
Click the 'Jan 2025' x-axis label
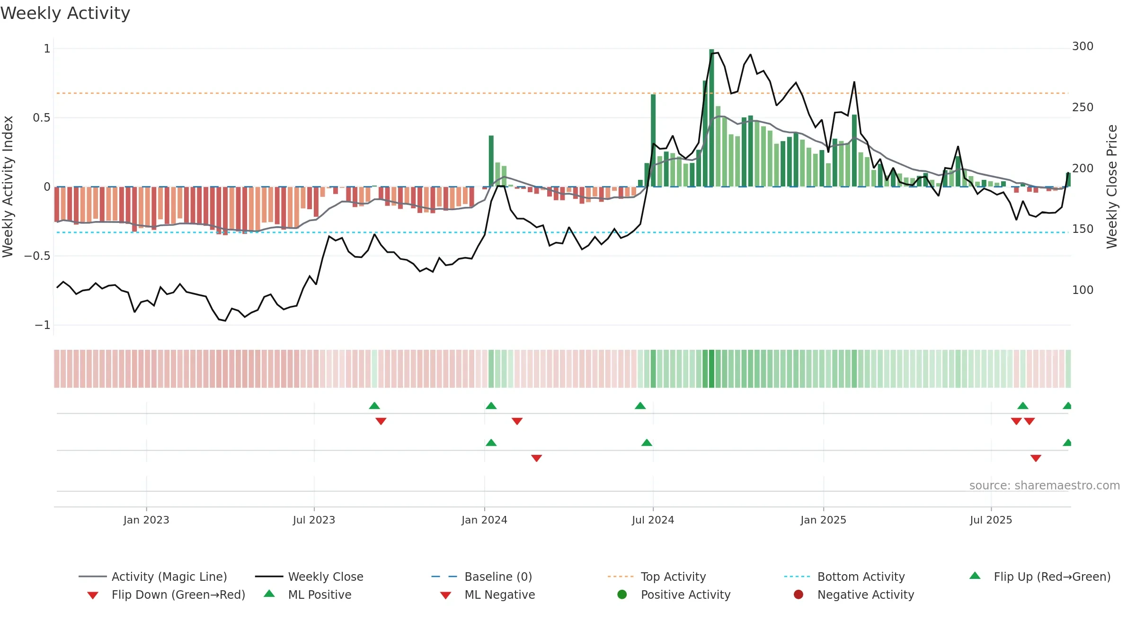tap(823, 520)
